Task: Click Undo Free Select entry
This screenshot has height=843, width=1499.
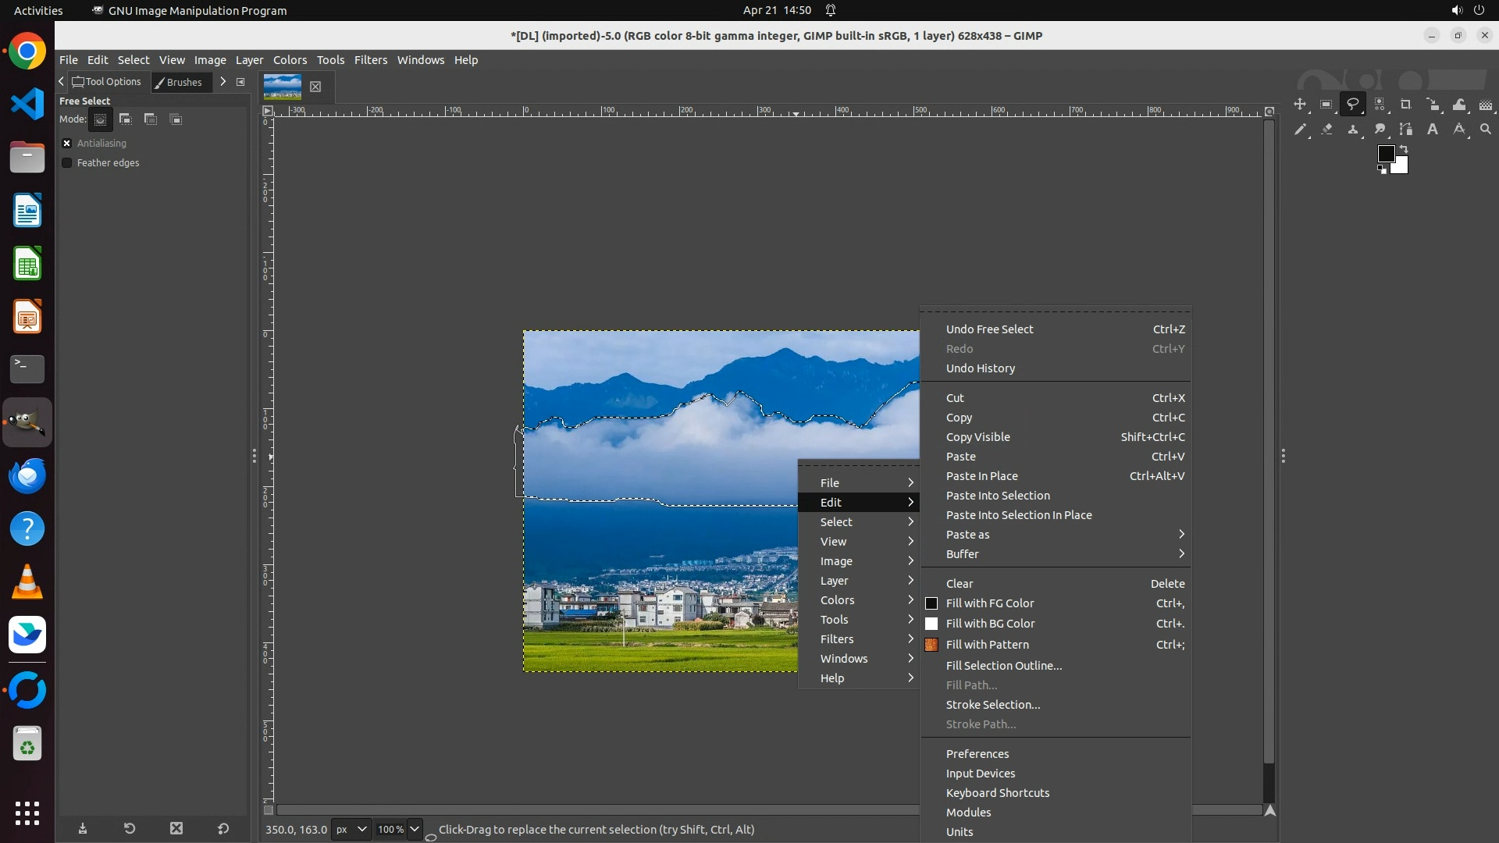Action: click(989, 329)
